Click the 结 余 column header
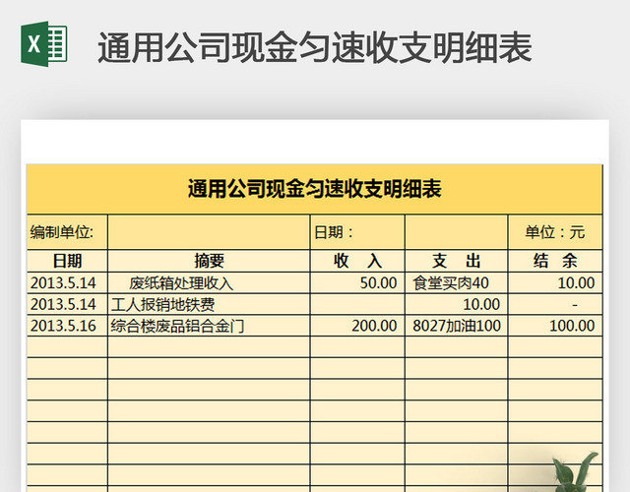 pyautogui.click(x=555, y=261)
